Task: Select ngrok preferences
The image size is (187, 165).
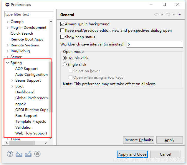Action: (x=21, y=104)
